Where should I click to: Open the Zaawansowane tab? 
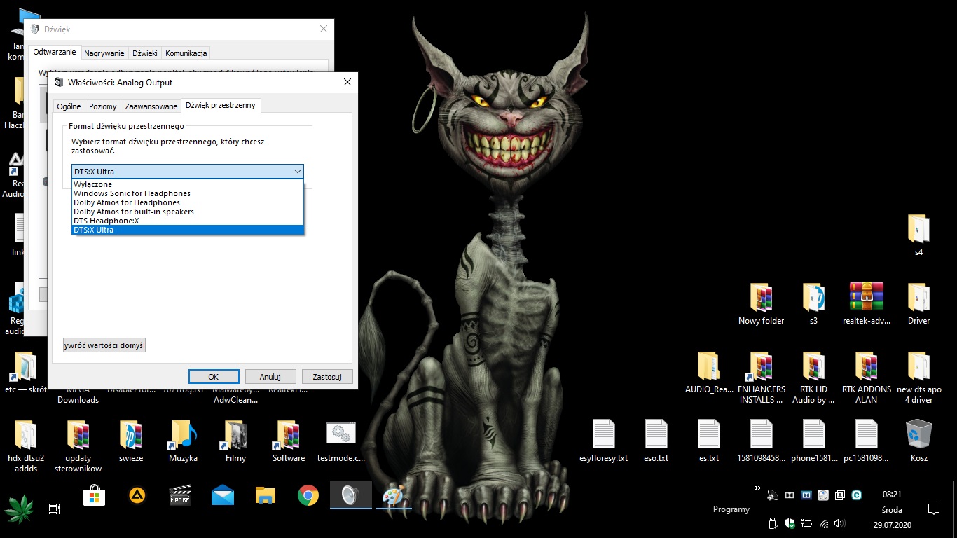coord(151,106)
